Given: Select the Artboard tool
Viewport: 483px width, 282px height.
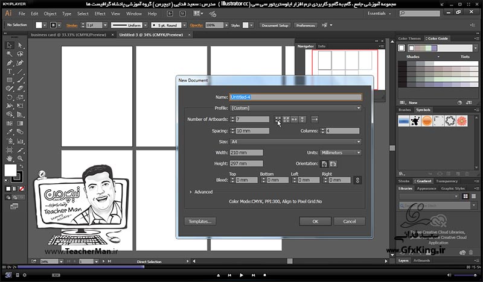Looking at the screenshot, I should [9, 150].
